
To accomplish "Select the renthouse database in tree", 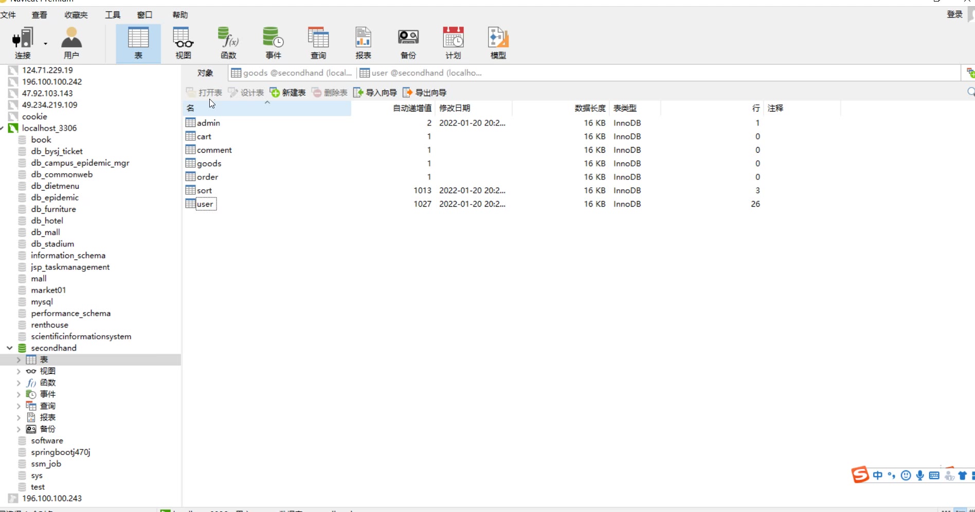I will pos(49,325).
